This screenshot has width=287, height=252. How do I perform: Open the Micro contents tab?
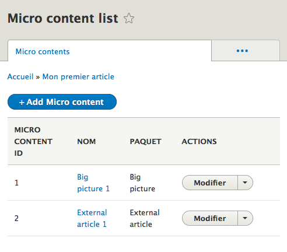tap(110, 51)
